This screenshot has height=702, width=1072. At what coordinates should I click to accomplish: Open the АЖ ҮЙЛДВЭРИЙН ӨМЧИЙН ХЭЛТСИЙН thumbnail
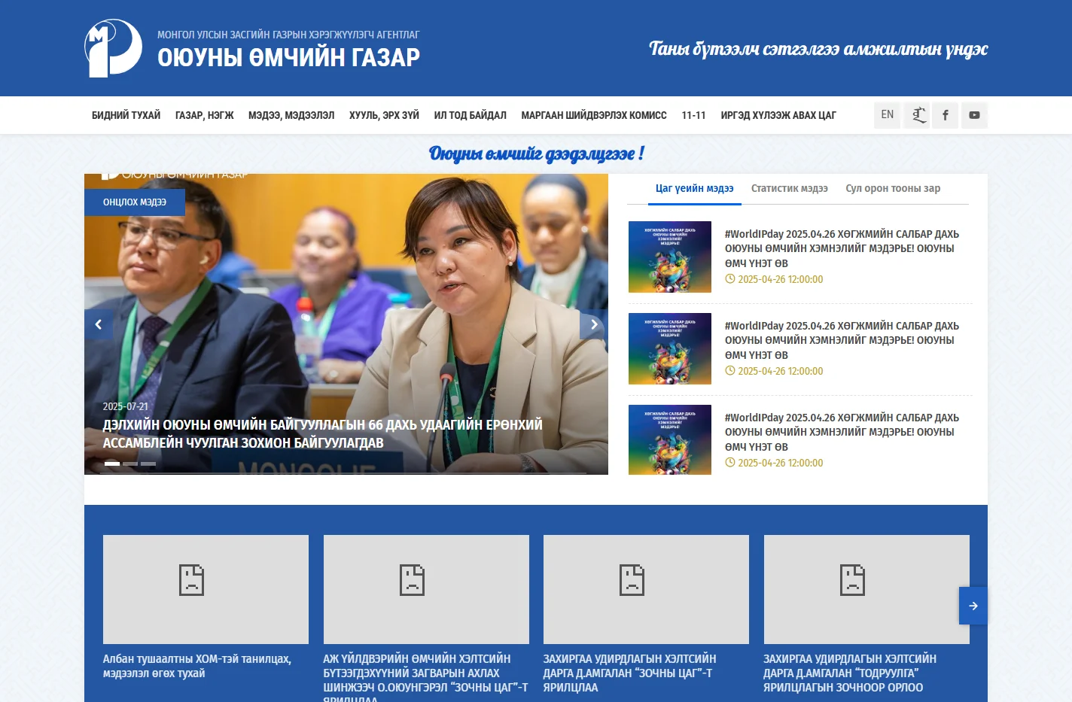[x=426, y=589]
